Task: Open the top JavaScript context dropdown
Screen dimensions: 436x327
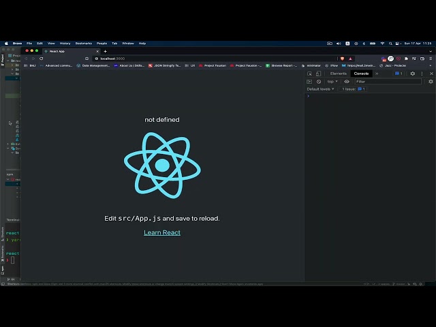Action: pos(332,82)
